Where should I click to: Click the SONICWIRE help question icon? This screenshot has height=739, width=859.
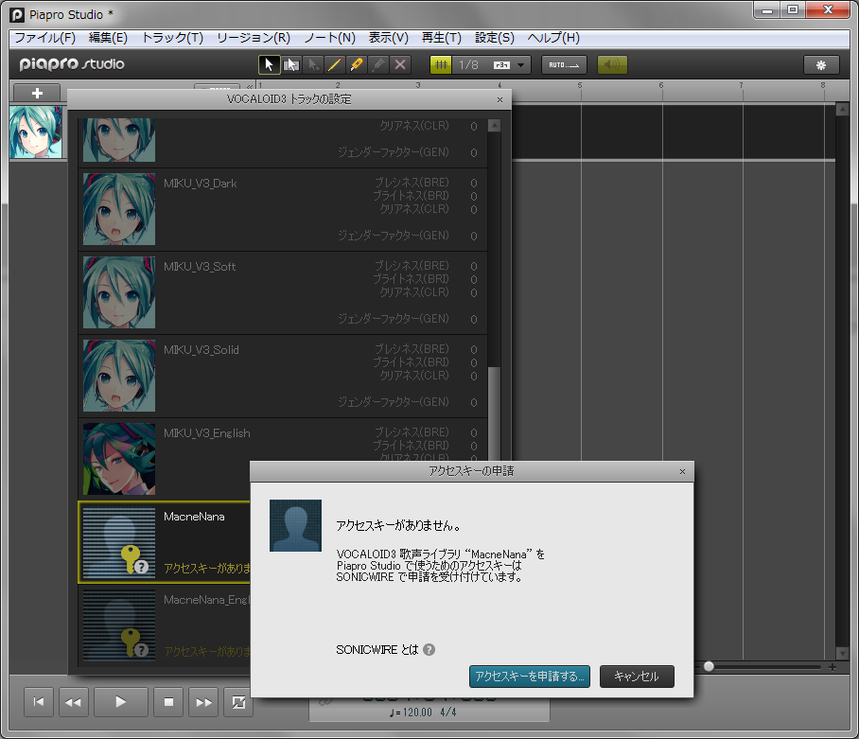(x=429, y=650)
